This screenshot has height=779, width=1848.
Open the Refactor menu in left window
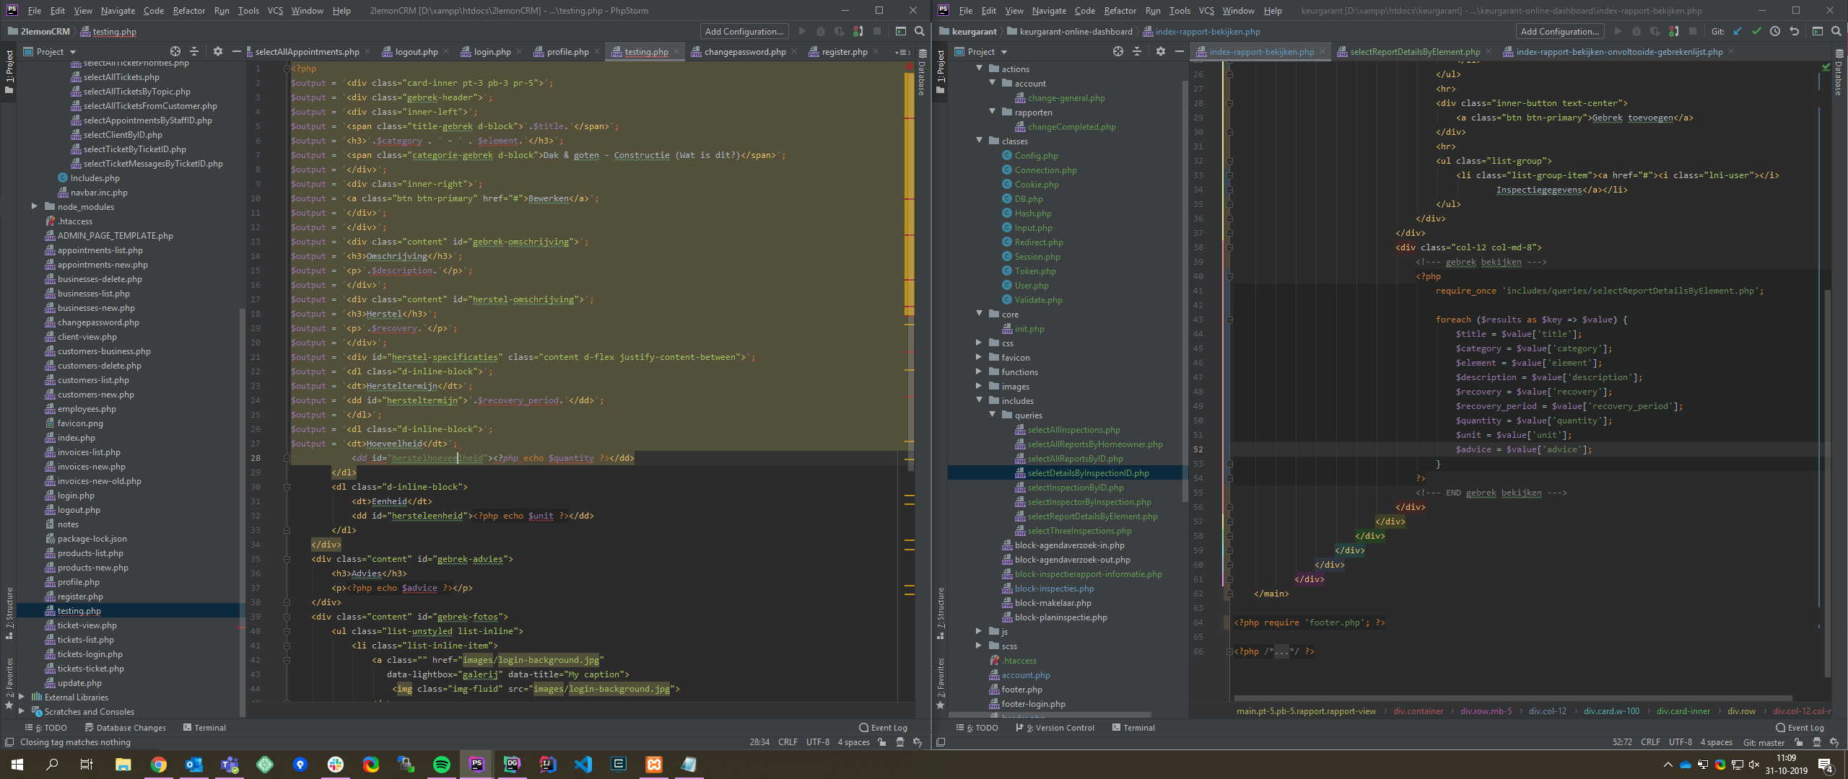point(188,11)
